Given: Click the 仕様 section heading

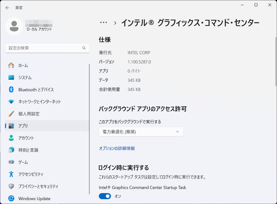Looking at the screenshot, I should [105, 40].
